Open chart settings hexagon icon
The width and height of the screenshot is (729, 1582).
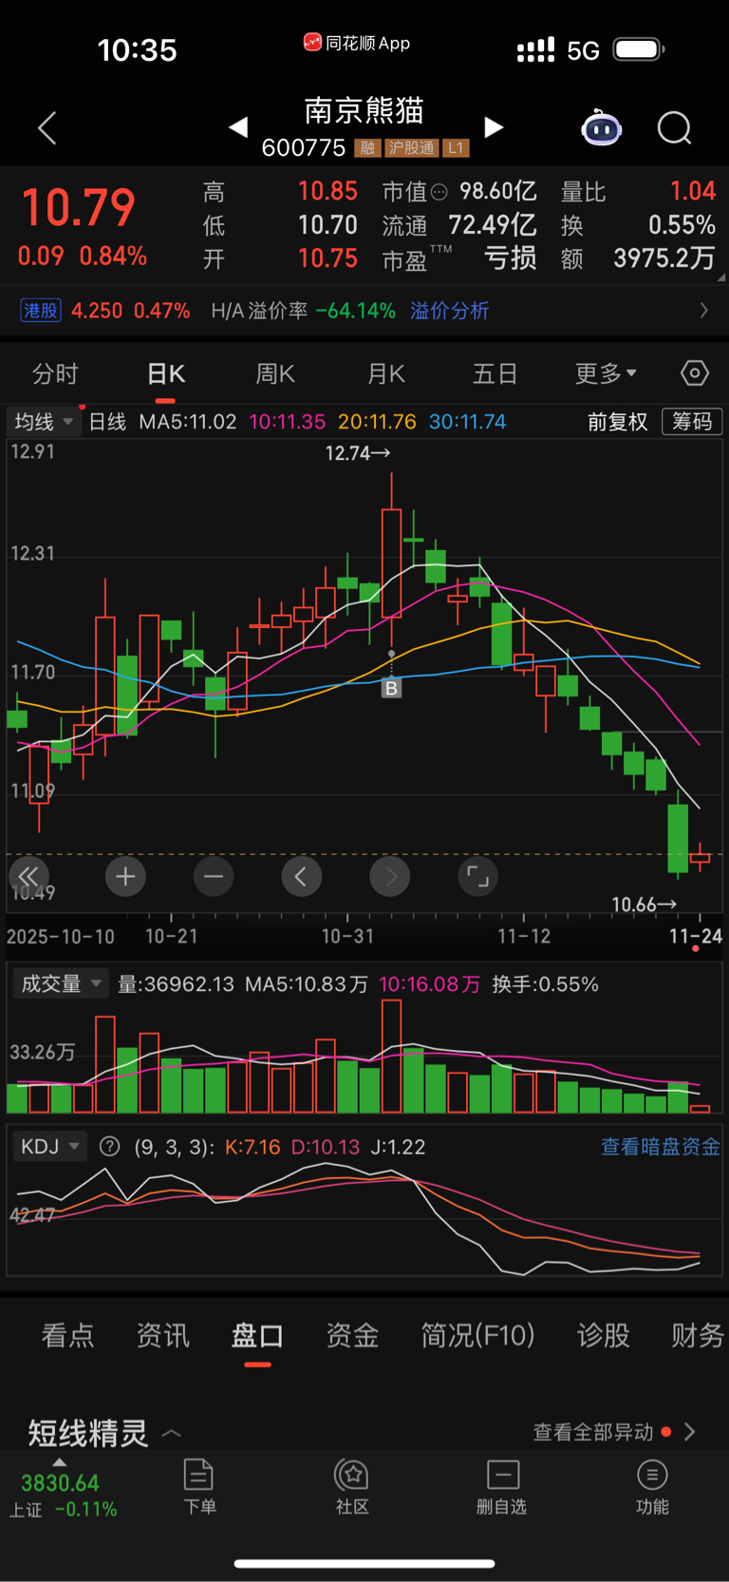point(695,373)
